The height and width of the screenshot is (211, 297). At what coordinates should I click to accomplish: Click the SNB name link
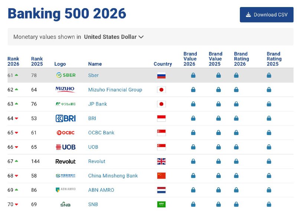[93, 204]
